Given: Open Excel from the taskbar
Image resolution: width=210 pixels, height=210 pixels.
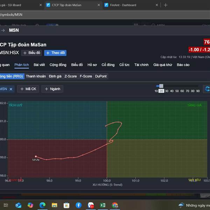Looking at the screenshot, I should (103, 205).
